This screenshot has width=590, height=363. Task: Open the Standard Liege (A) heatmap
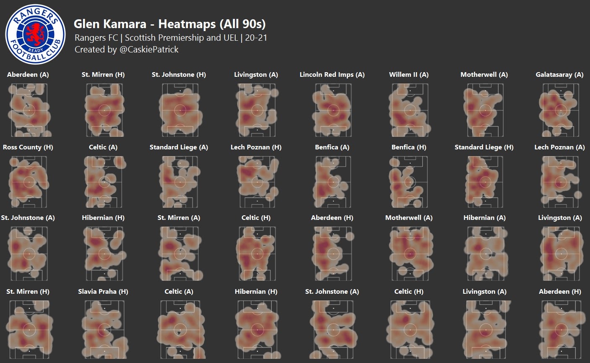click(x=180, y=182)
